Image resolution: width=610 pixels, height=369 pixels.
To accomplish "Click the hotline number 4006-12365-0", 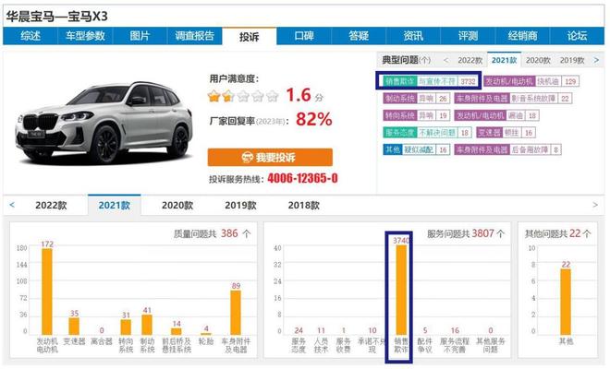I will pyautogui.click(x=302, y=178).
